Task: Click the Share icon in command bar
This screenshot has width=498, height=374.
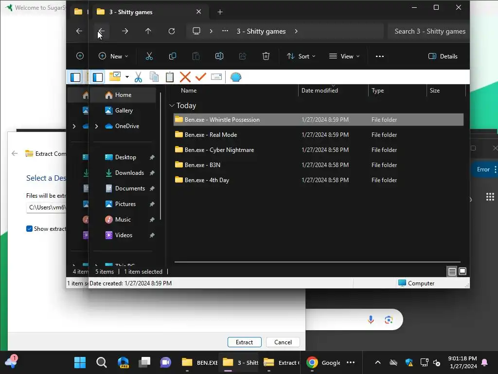Action: click(243, 56)
